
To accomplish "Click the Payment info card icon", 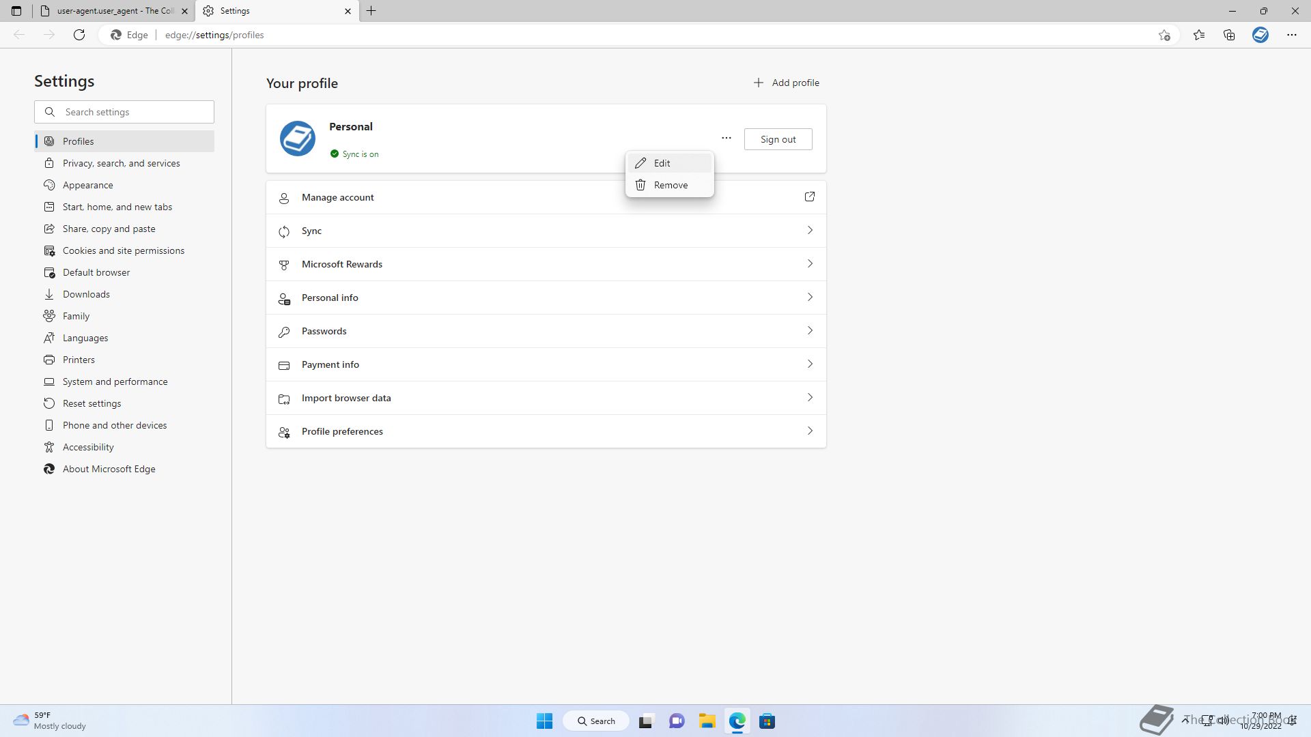I will [x=284, y=365].
